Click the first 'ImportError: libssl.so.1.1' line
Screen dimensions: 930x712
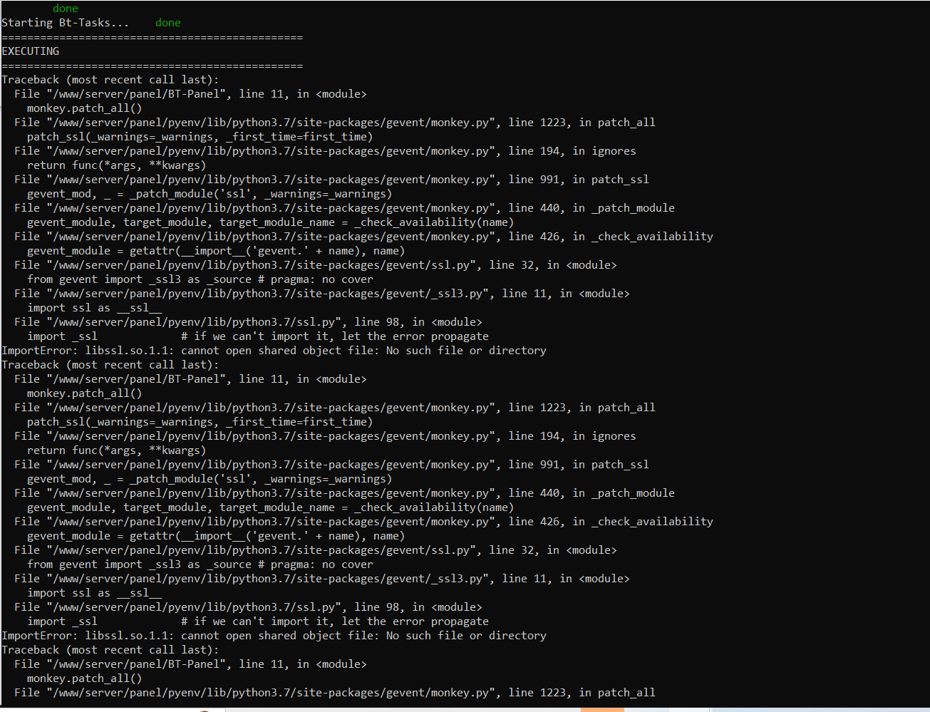274,351
